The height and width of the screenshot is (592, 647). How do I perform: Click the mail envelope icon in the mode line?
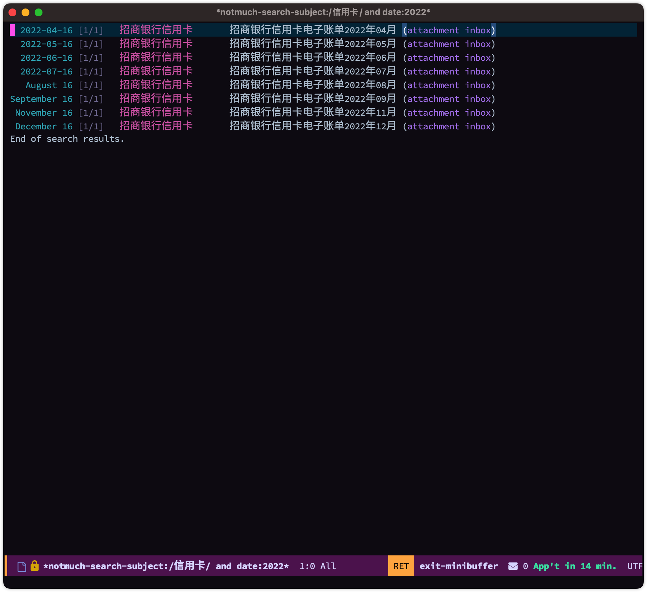[513, 566]
